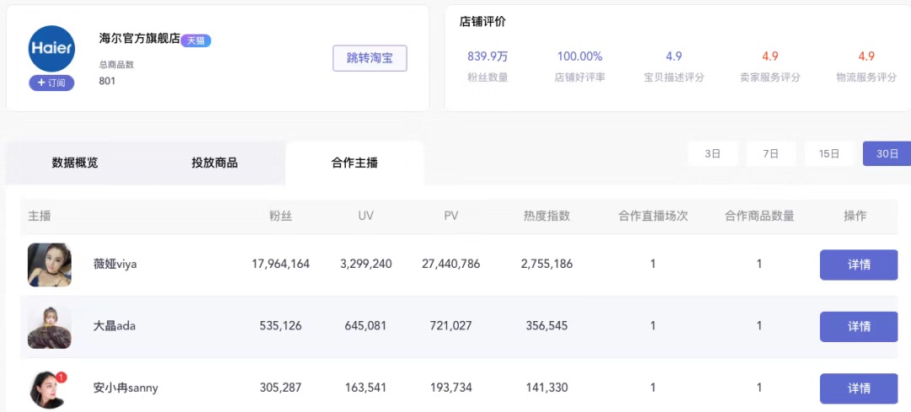Click the 3,299,240 UV cell
The image size is (911, 412).
click(366, 264)
